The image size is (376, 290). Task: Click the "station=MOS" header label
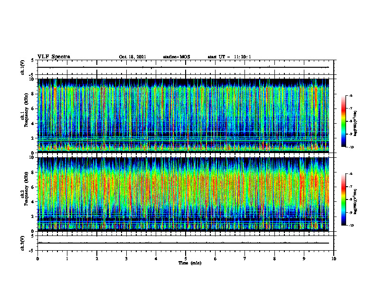click(177, 57)
